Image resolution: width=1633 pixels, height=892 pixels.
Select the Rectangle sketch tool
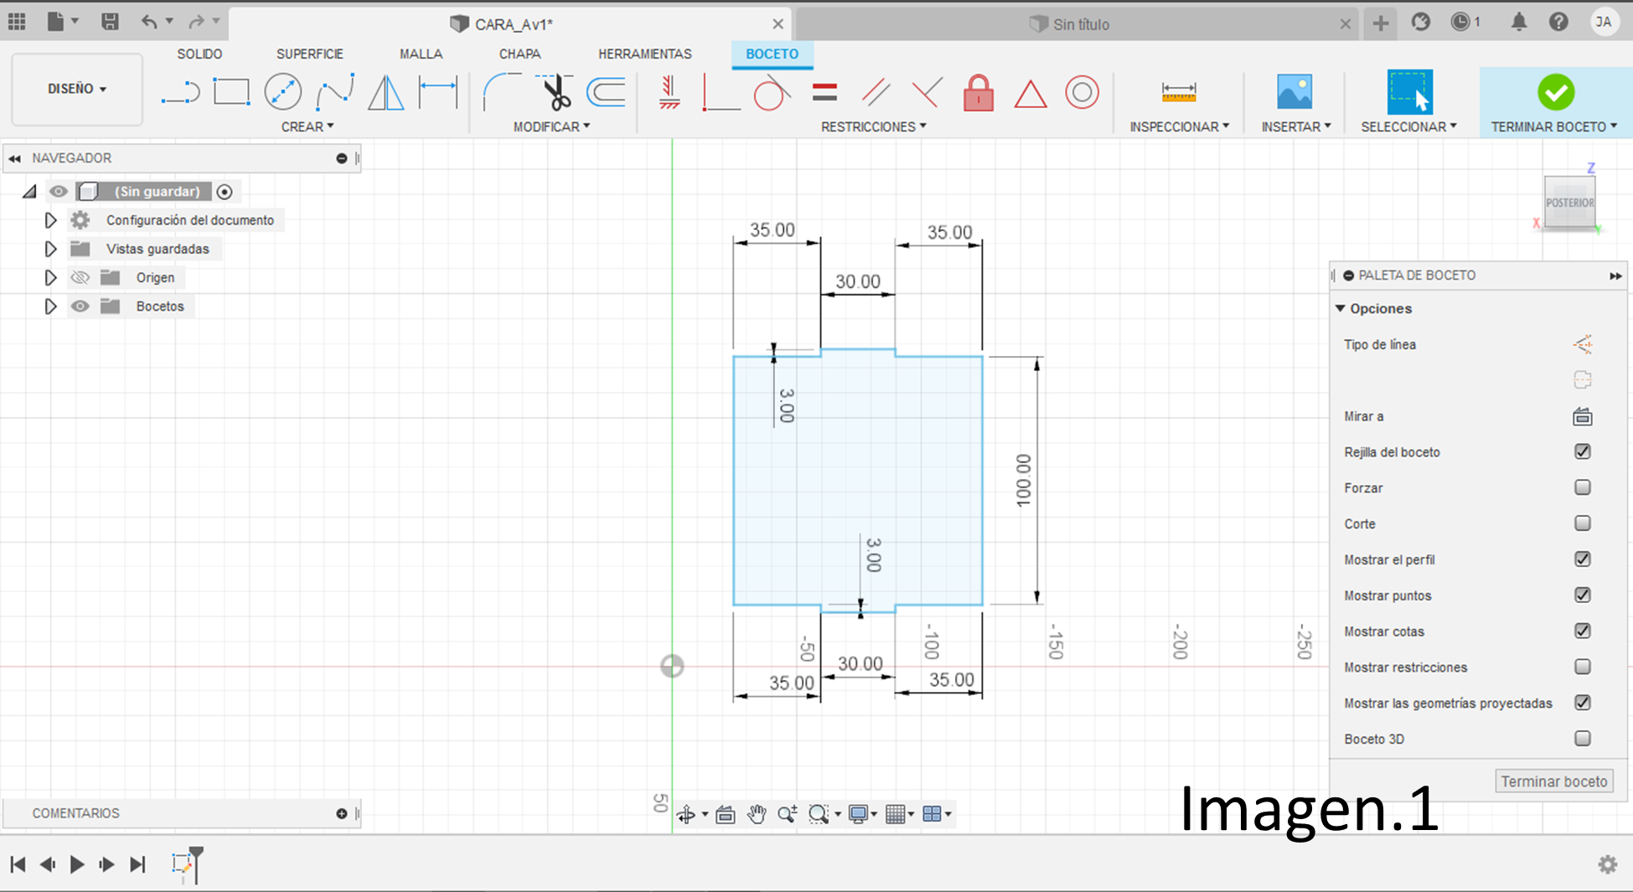pos(231,92)
